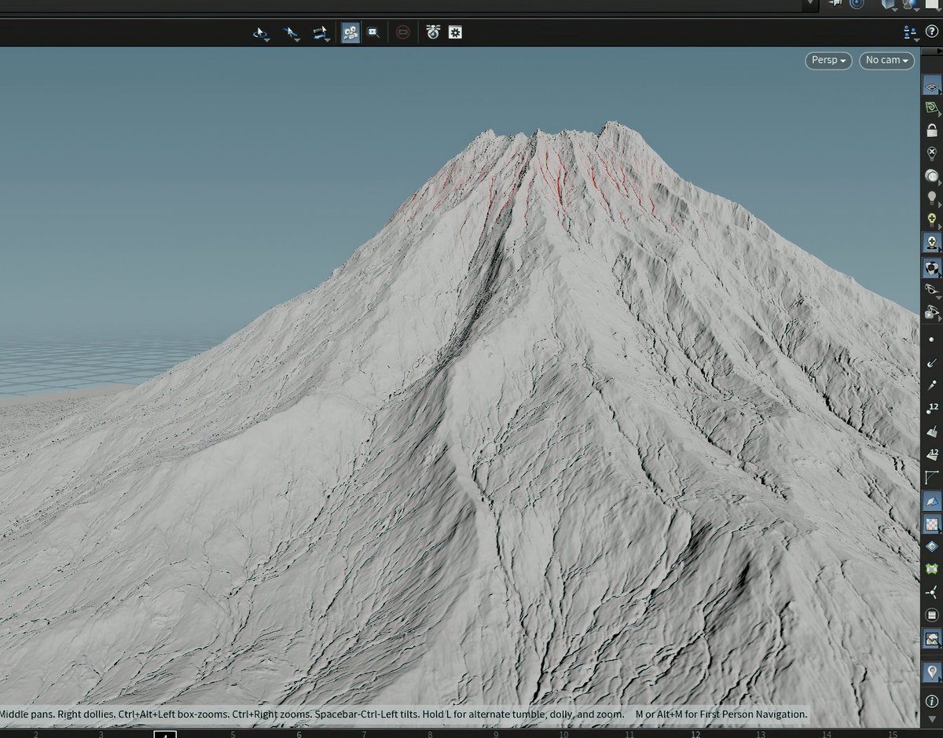Toggle the red checkerboard display option
Image resolution: width=943 pixels, height=738 pixels.
pyautogui.click(x=931, y=523)
